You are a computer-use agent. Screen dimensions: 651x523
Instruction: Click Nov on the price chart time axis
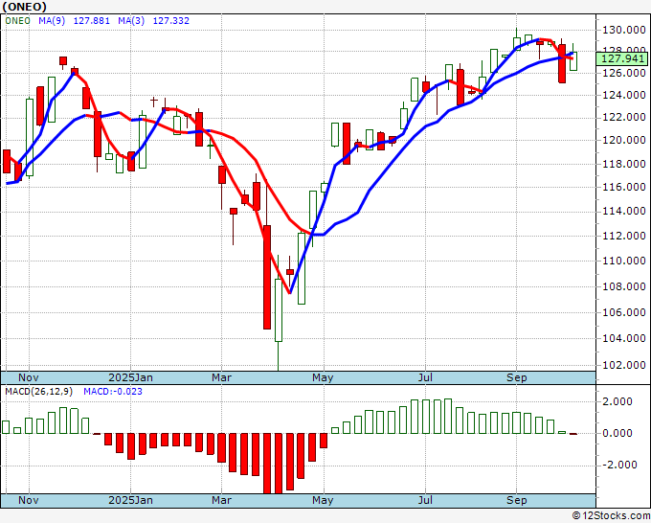coord(28,377)
